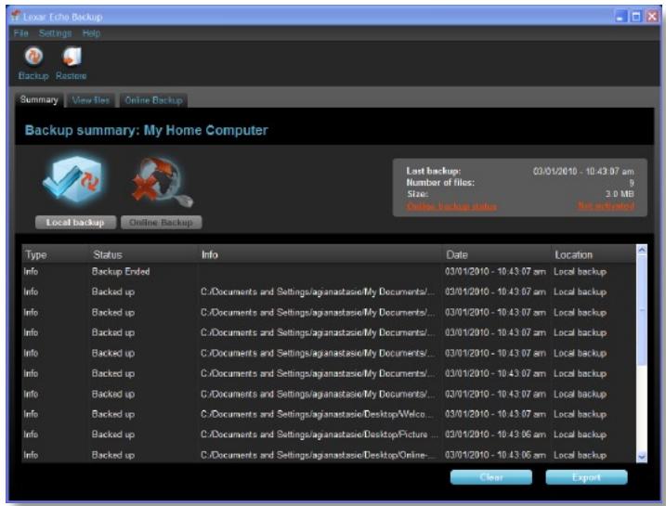Switch to the View files tab
This screenshot has height=506, width=666.
point(91,100)
